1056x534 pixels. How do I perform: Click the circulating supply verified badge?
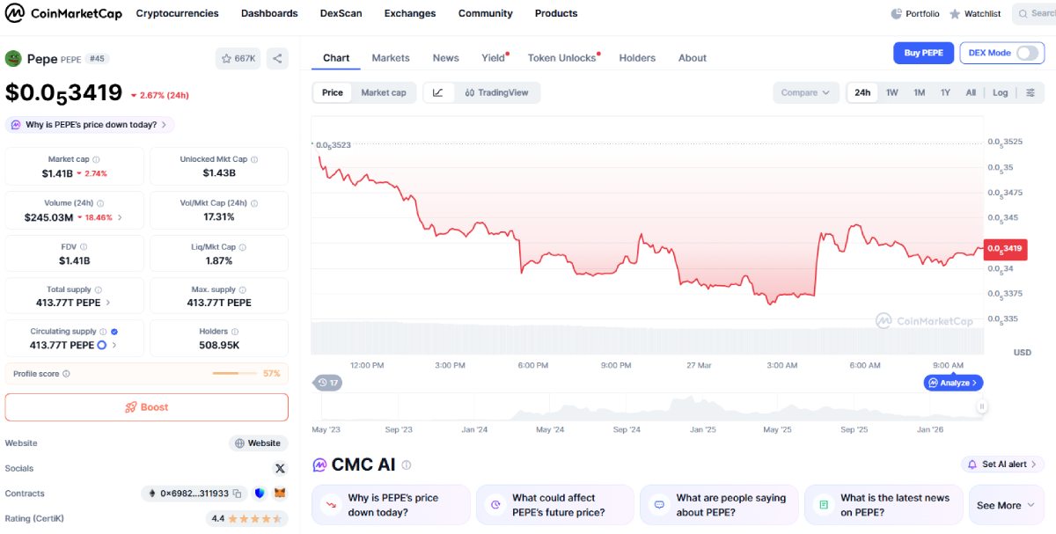click(x=114, y=332)
